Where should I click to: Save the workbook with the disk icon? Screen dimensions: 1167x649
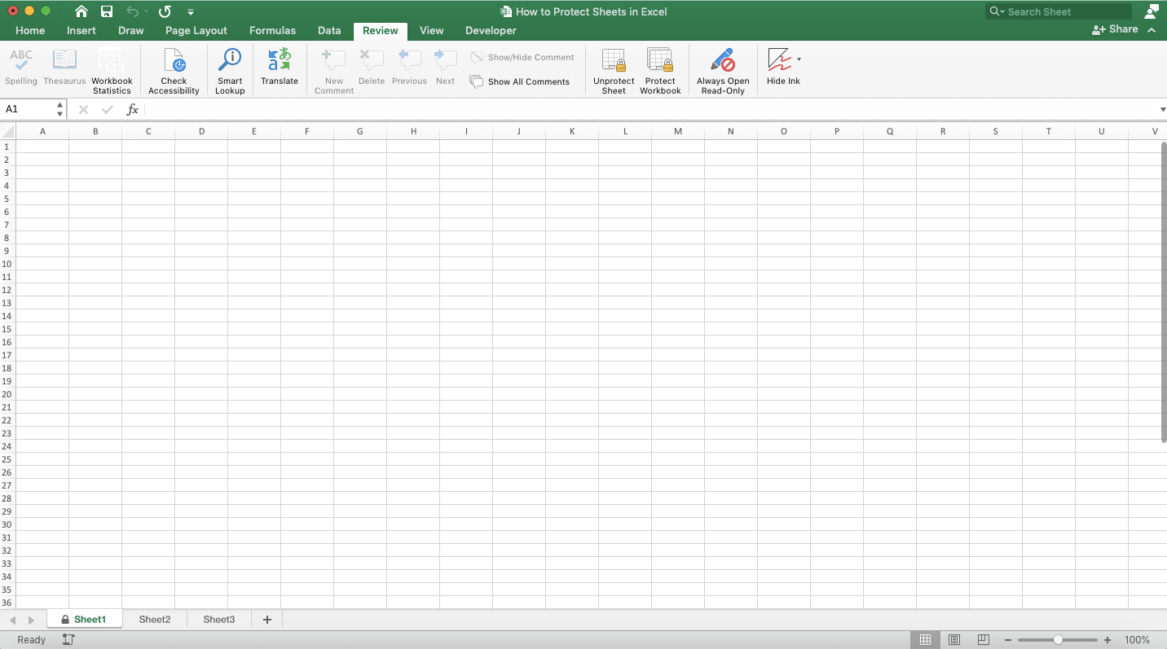point(107,11)
